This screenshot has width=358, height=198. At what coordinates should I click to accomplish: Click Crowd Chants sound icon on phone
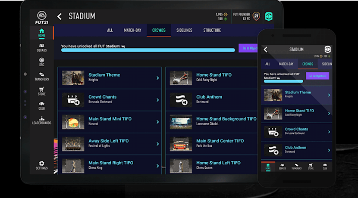273,132
